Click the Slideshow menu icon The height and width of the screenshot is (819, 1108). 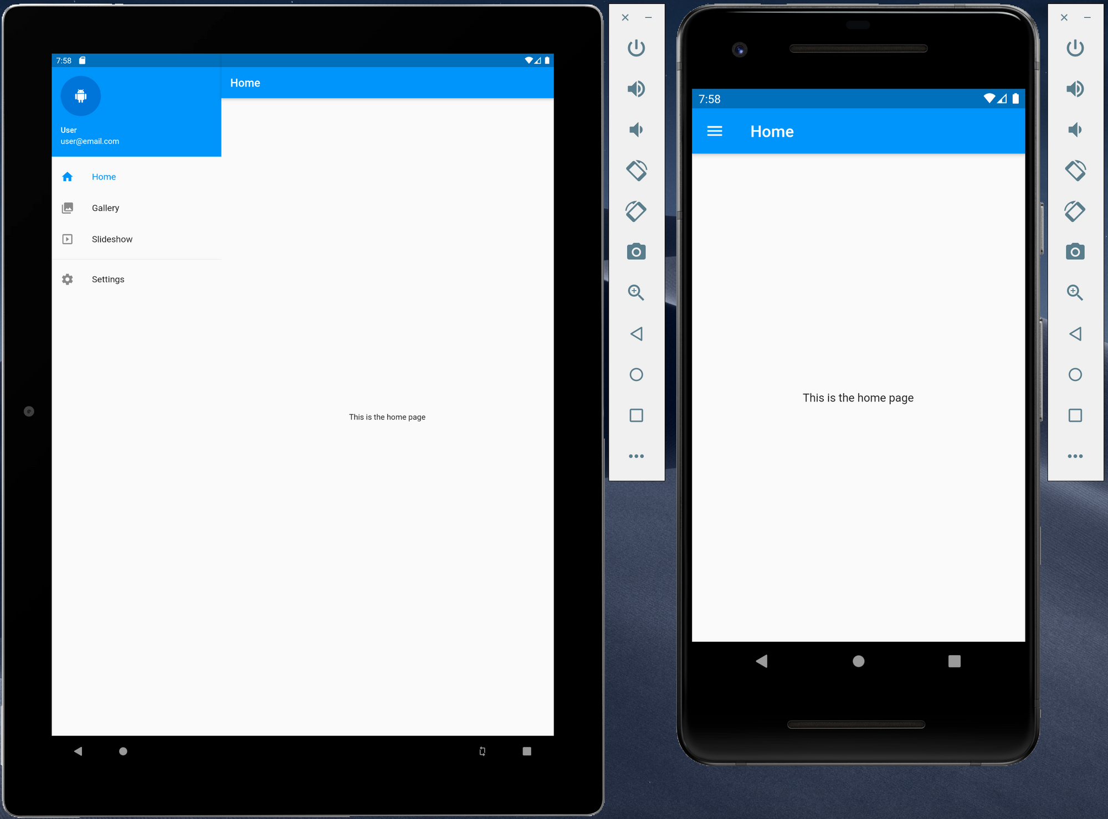pyautogui.click(x=67, y=239)
